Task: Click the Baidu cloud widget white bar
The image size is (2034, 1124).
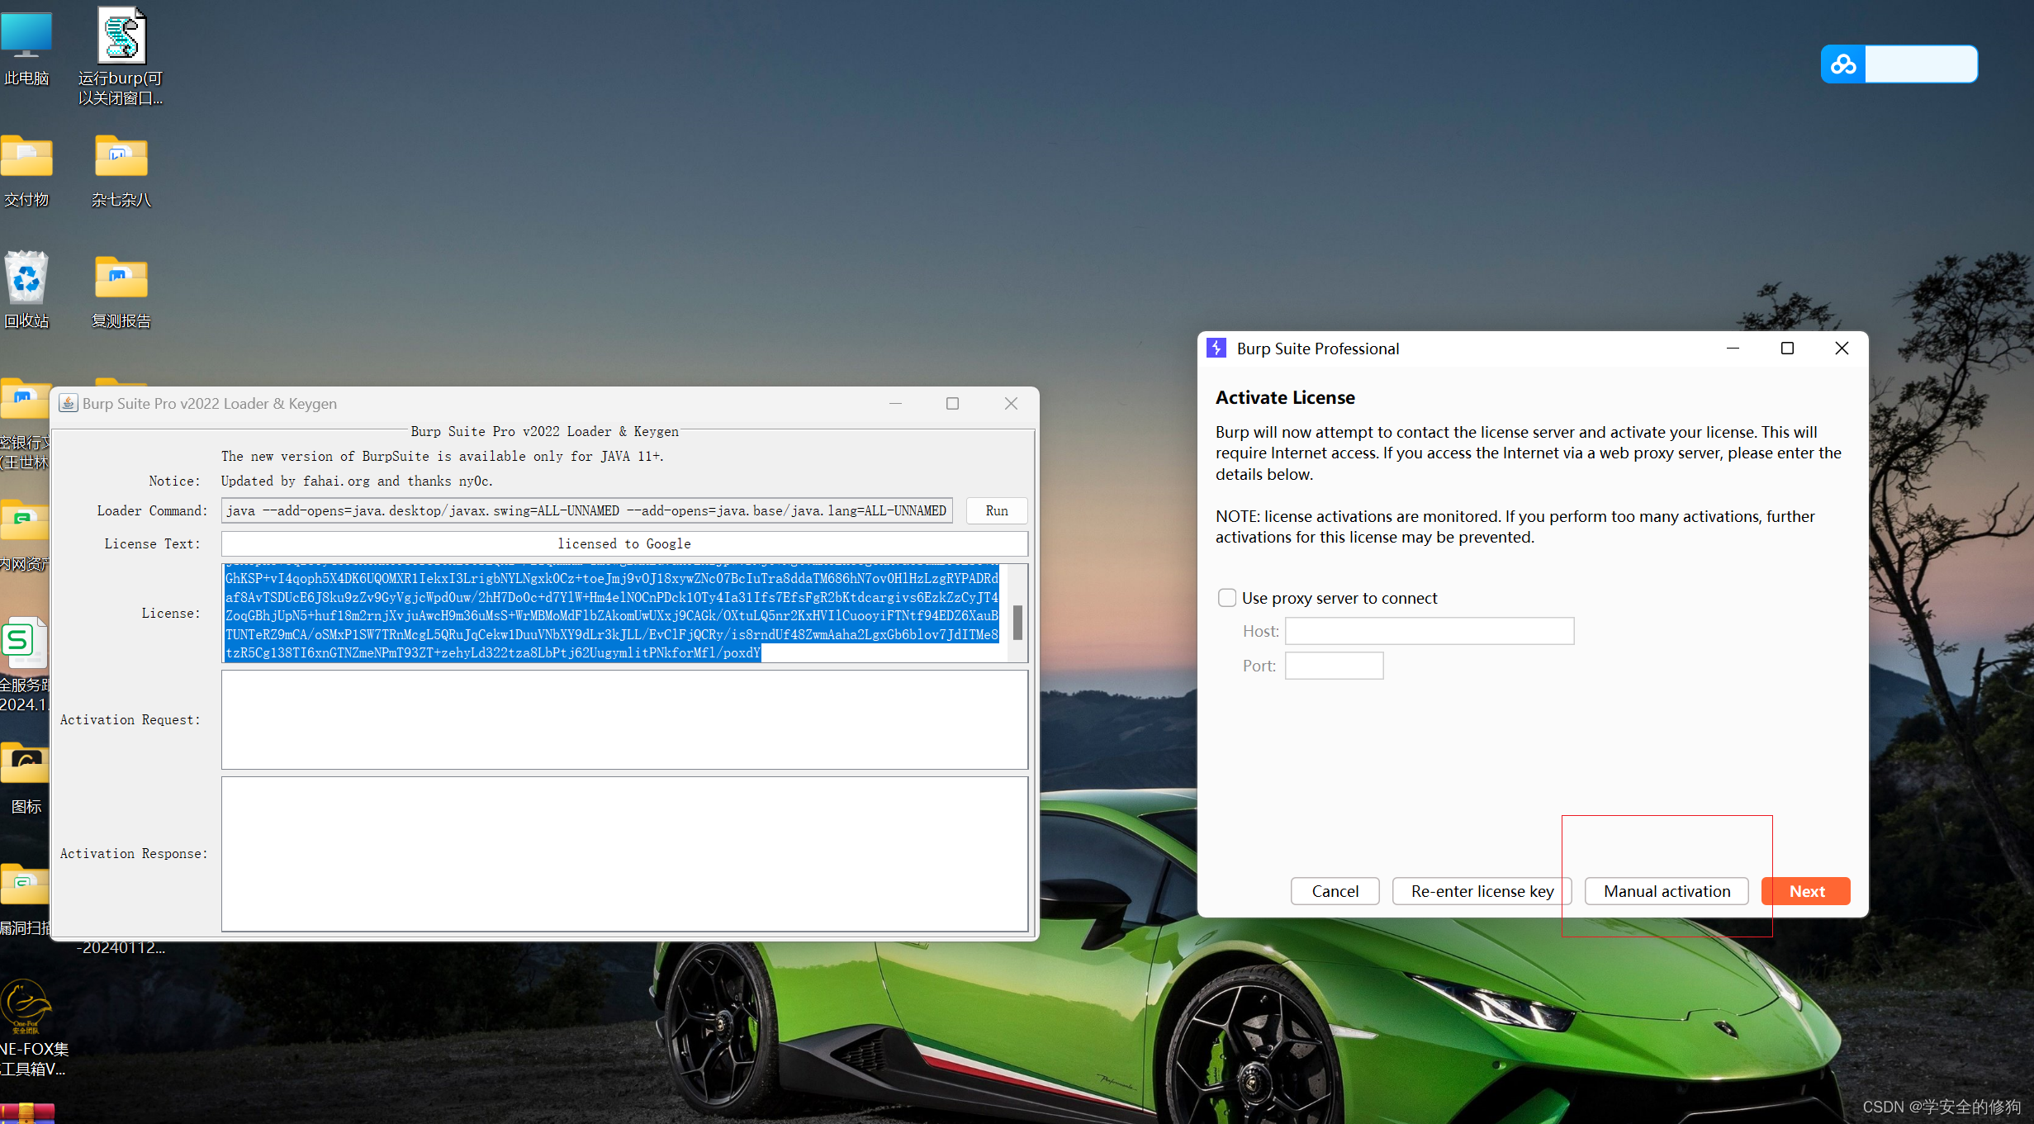Action: click(1921, 64)
